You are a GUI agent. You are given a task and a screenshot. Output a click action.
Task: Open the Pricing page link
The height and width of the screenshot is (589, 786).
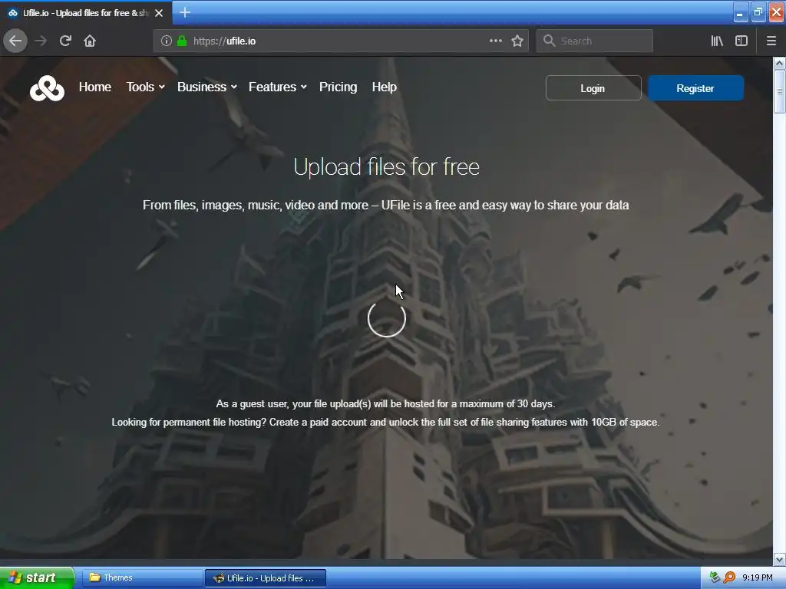coord(339,87)
